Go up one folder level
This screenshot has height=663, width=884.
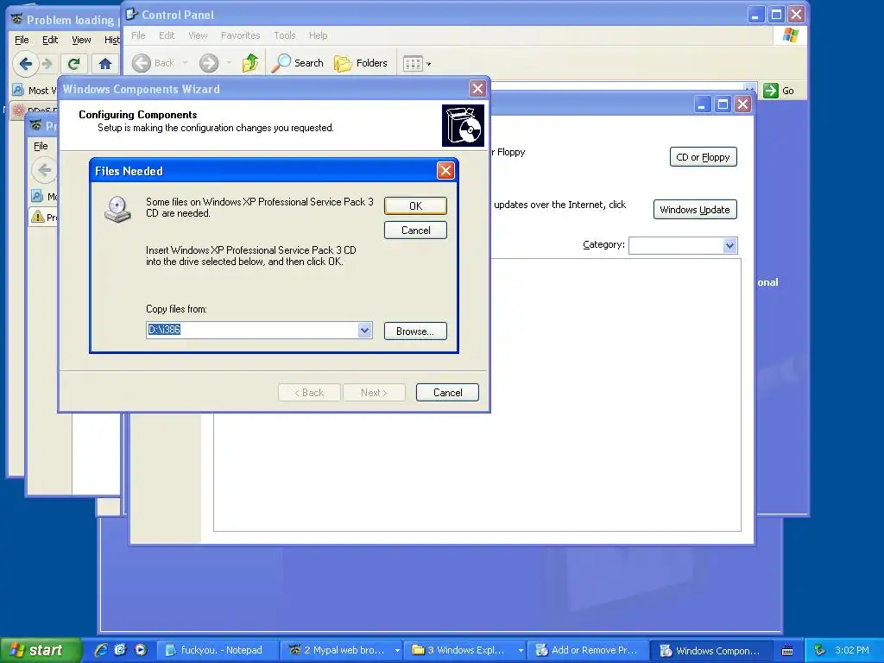click(250, 63)
